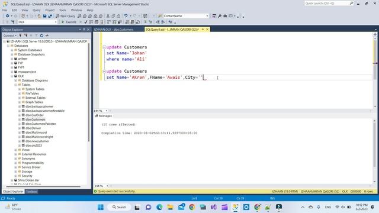Select dbo.CustomersPakistan table in tree
Viewport: 379px width, 213px height.
[41, 124]
